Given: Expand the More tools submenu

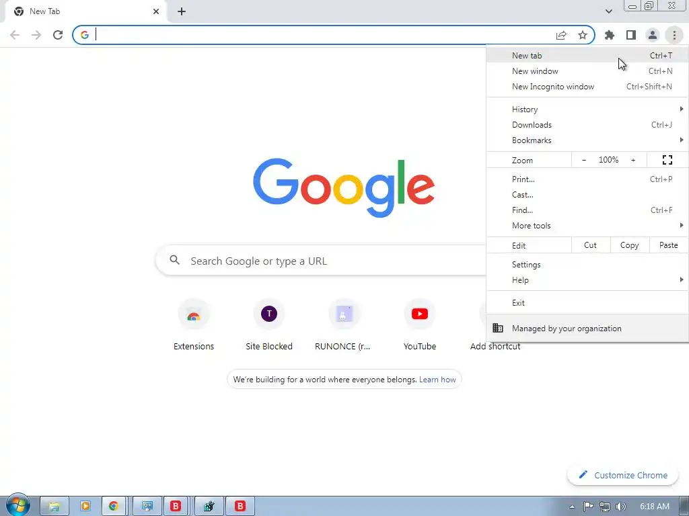Looking at the screenshot, I should click(587, 226).
